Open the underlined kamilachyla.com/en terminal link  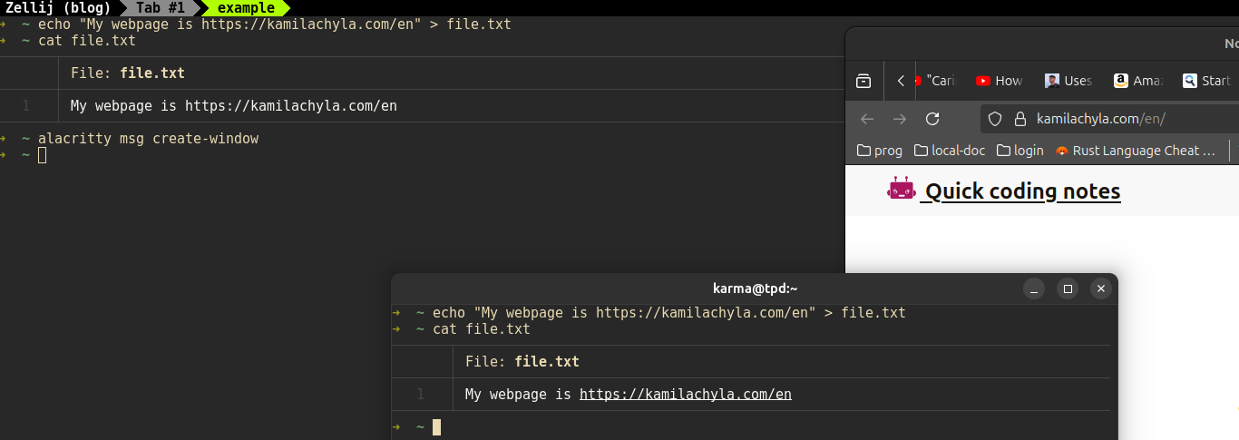click(685, 395)
